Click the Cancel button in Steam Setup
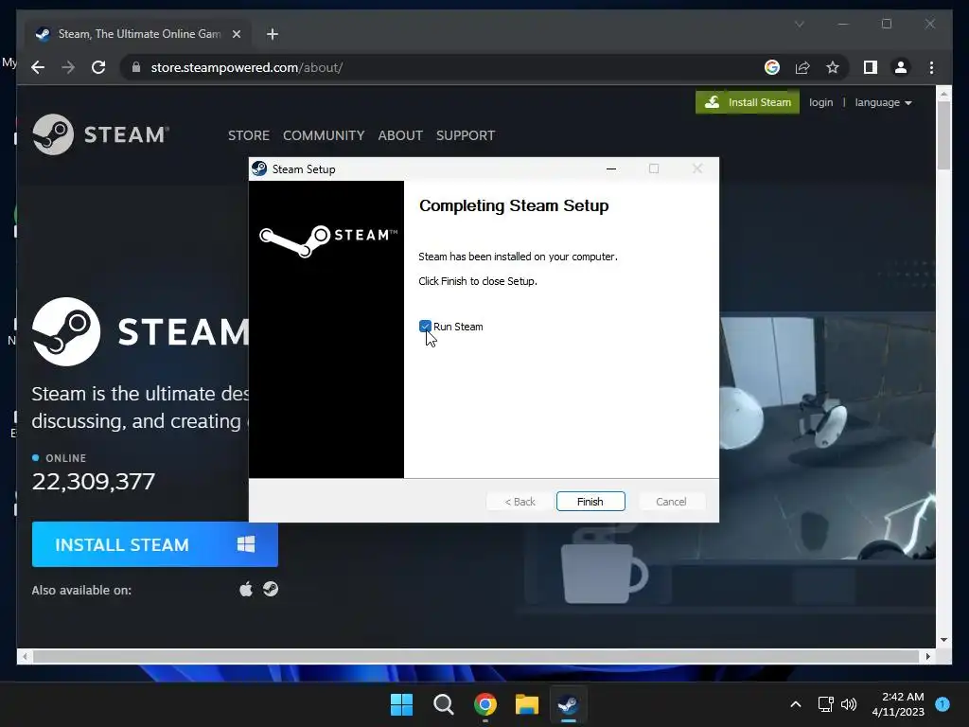Screen dimensions: 969x727 pyautogui.click(x=671, y=502)
